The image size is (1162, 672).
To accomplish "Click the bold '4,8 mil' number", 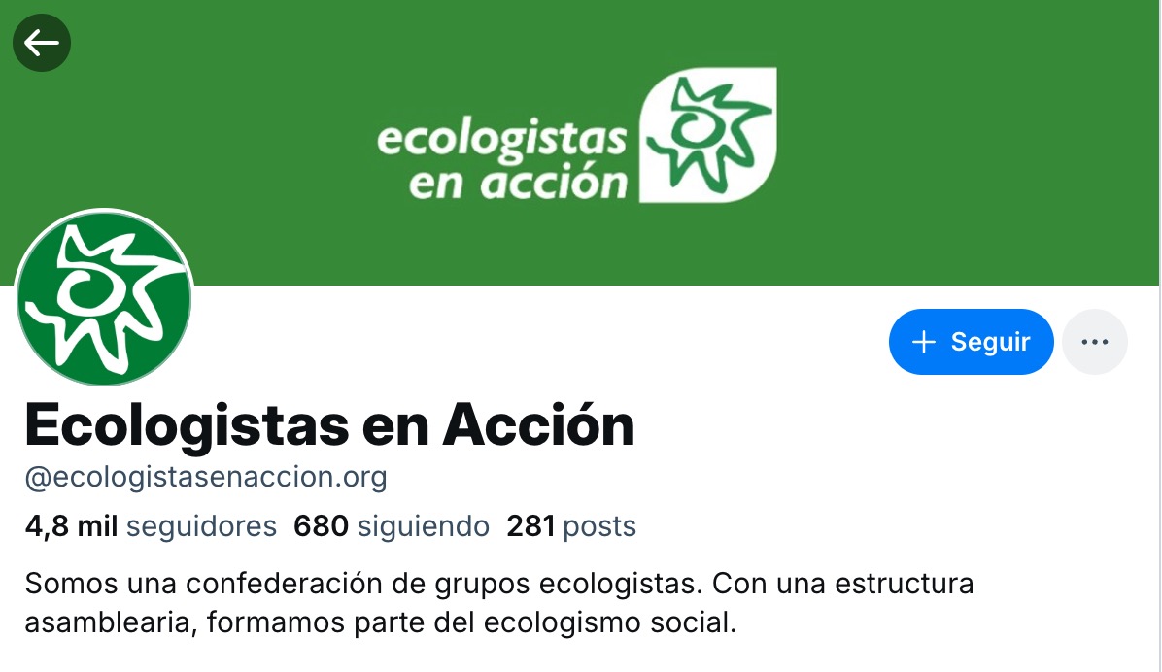I will click(71, 526).
